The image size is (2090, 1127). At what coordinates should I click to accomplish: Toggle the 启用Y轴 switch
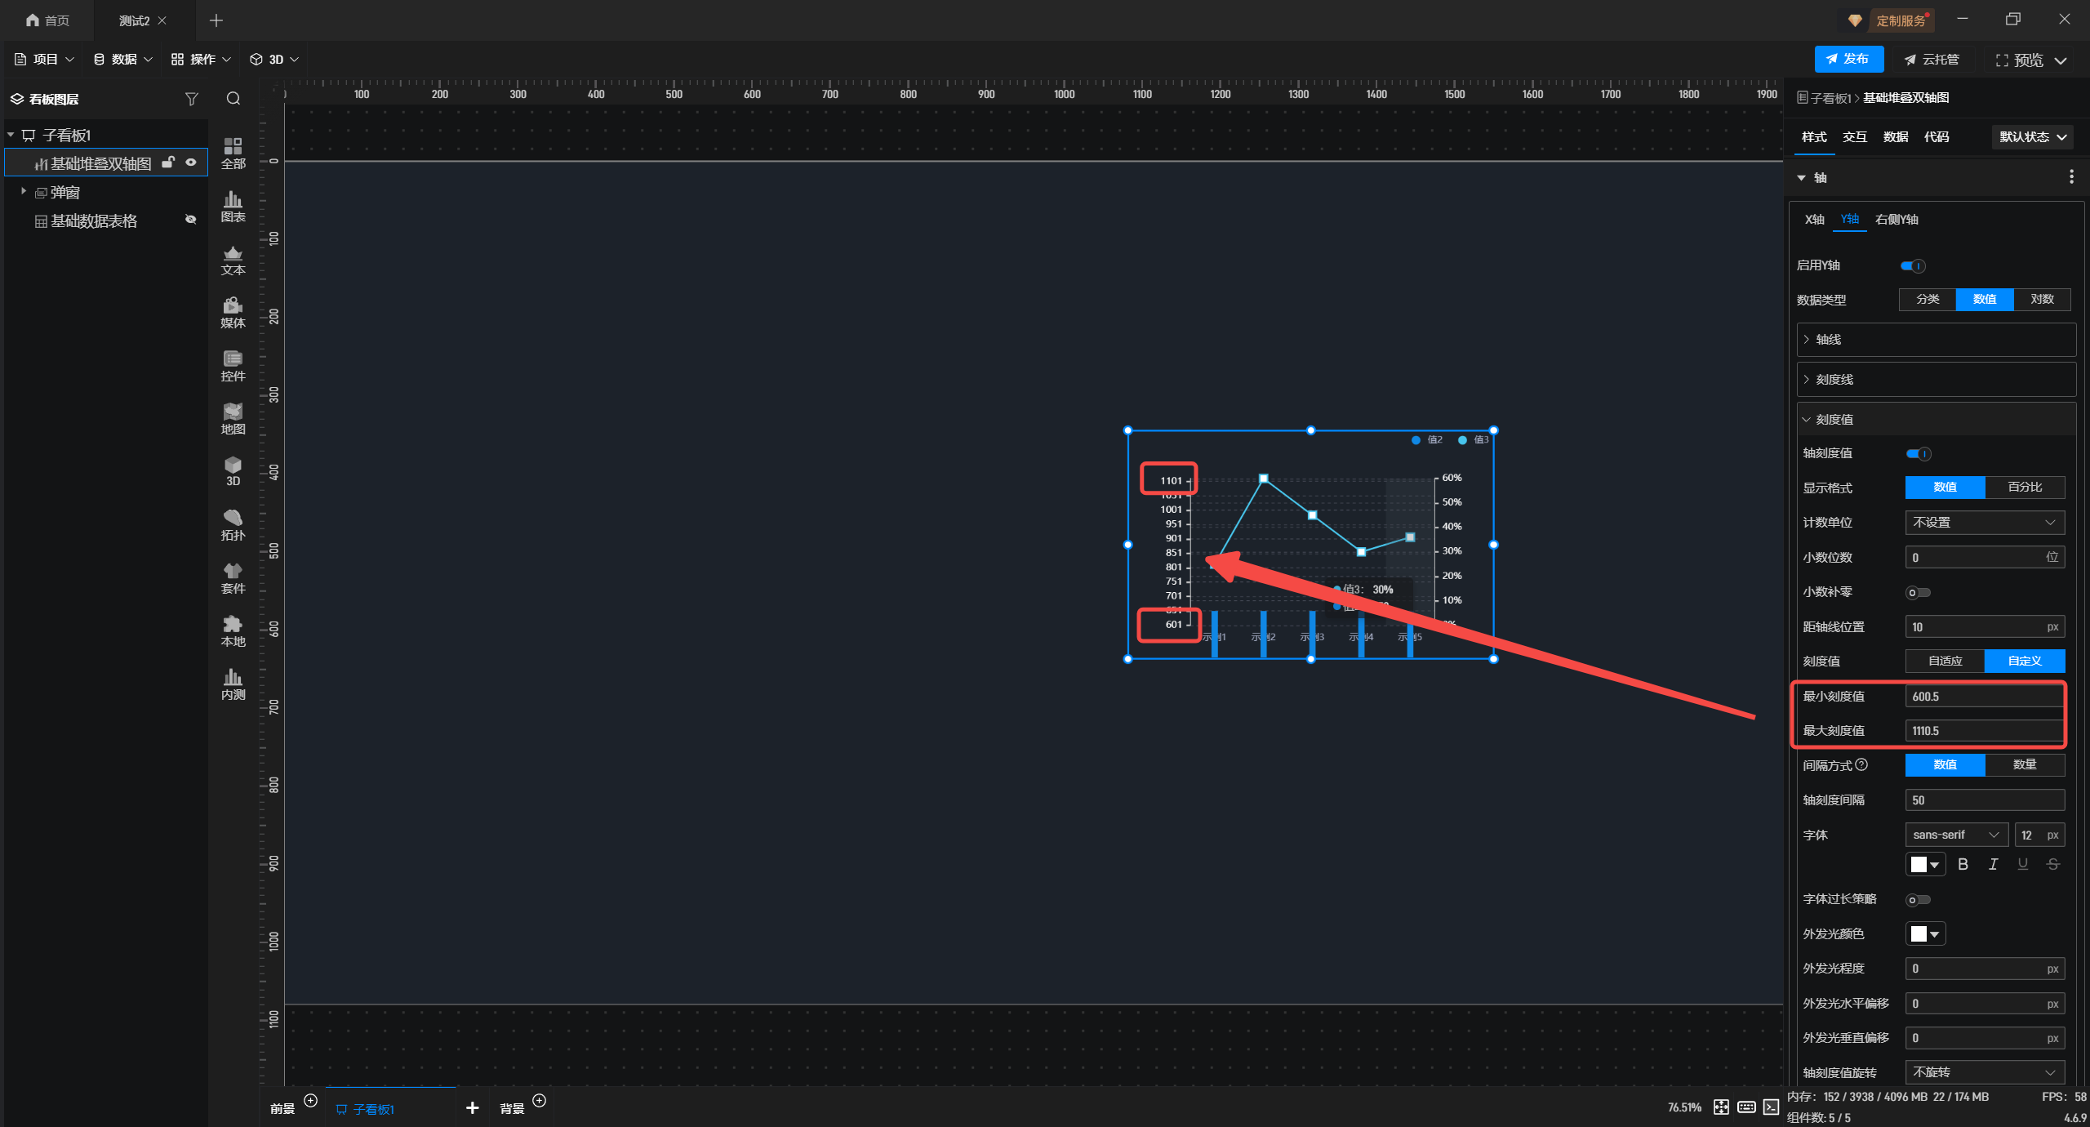[1913, 265]
